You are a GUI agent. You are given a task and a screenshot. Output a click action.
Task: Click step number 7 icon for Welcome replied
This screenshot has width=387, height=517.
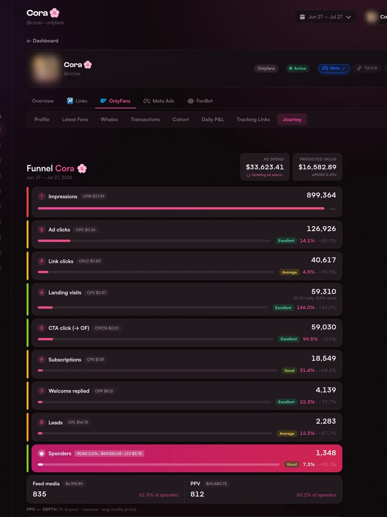(x=41, y=391)
